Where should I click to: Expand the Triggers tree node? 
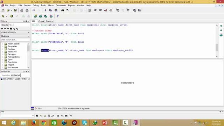tap(2, 65)
